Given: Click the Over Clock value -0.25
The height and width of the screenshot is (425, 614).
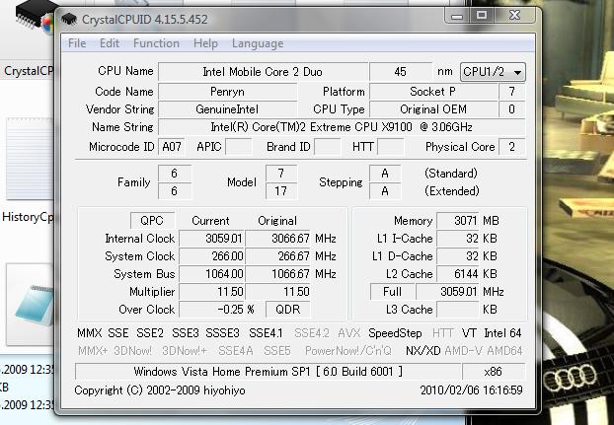Looking at the screenshot, I should tap(211, 310).
